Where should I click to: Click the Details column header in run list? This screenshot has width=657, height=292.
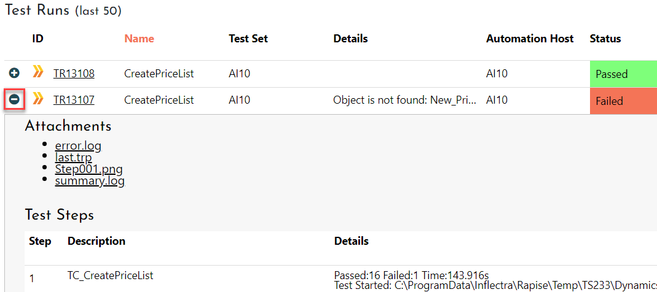coord(350,39)
